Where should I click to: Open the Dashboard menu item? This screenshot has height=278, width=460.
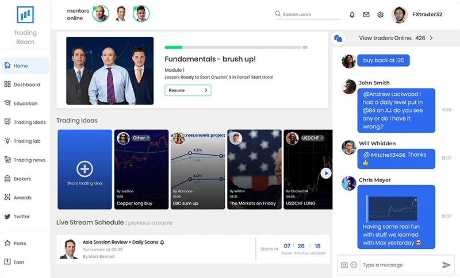point(26,84)
